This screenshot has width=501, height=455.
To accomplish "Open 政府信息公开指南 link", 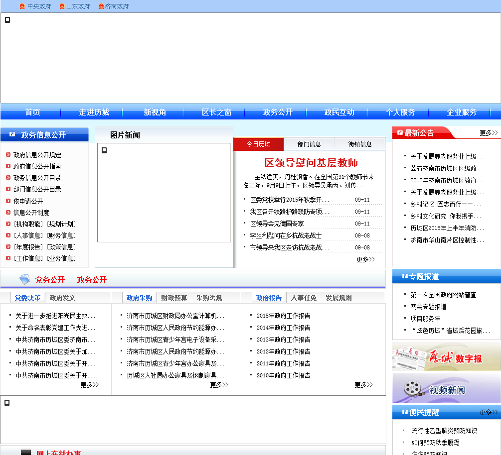I will [x=37, y=166].
